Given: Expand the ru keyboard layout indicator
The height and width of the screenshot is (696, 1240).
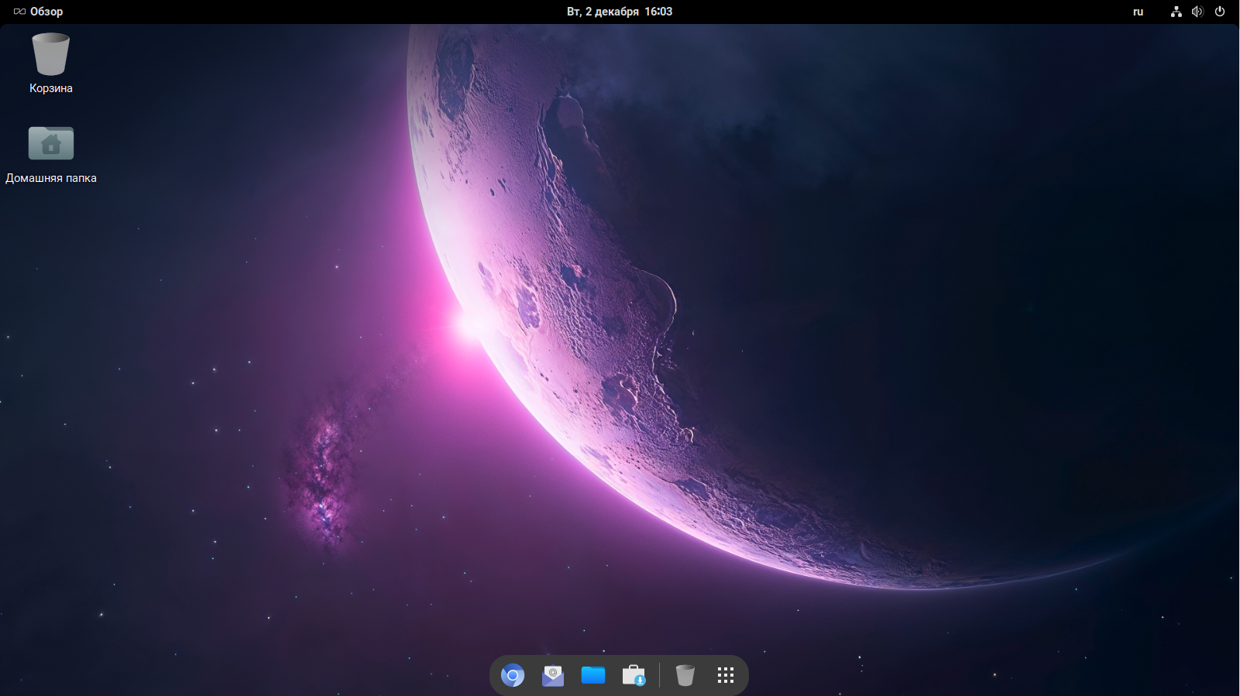Looking at the screenshot, I should tap(1138, 12).
